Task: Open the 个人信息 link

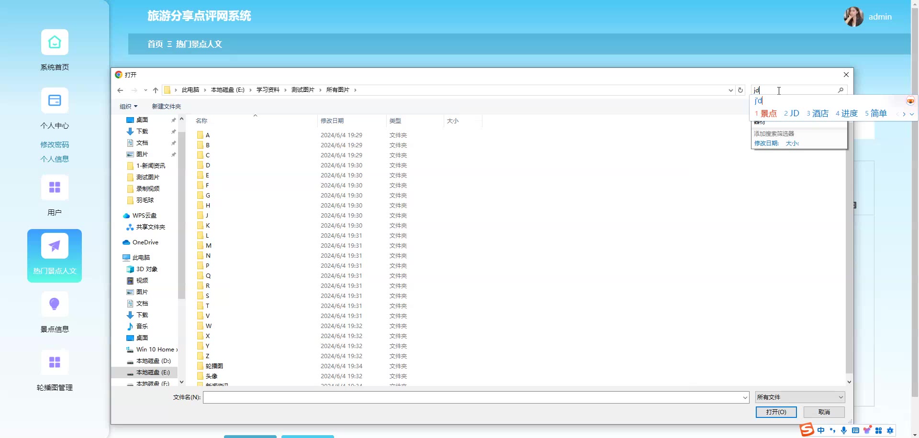Action: point(55,159)
